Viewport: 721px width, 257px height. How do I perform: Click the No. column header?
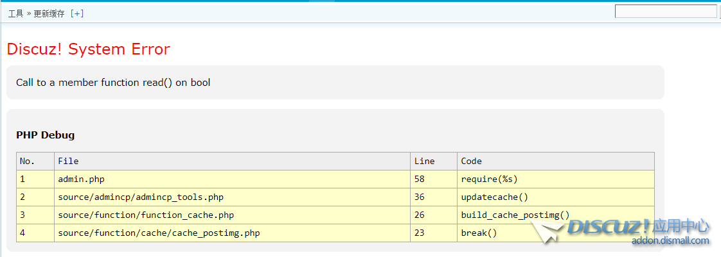point(35,161)
